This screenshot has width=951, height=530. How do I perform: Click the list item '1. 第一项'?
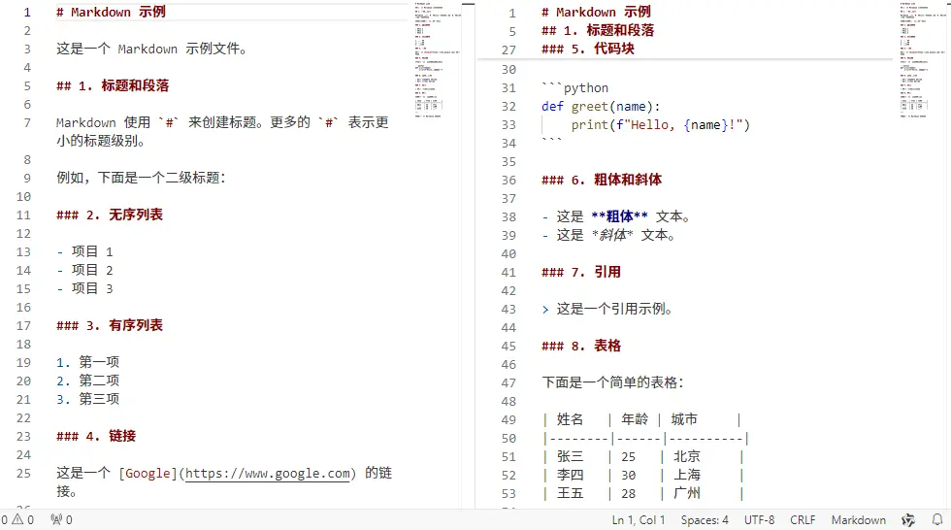tap(88, 363)
